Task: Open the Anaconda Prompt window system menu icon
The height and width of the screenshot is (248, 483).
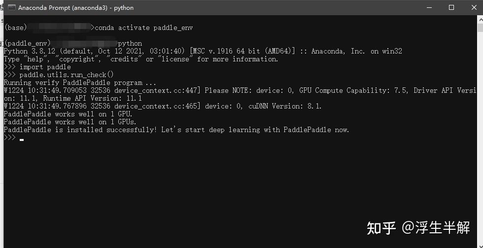Action: tap(12, 8)
